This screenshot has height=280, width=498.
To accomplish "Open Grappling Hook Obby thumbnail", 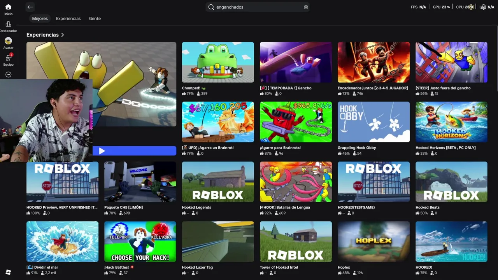I will tap(373, 122).
